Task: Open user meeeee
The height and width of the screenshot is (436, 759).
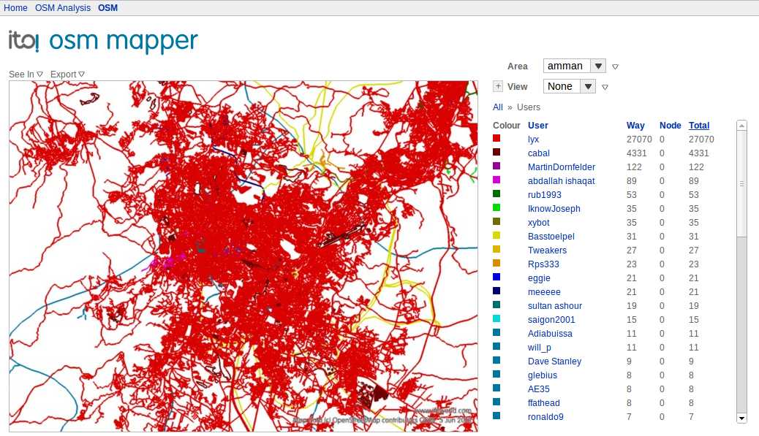Action: tap(544, 292)
